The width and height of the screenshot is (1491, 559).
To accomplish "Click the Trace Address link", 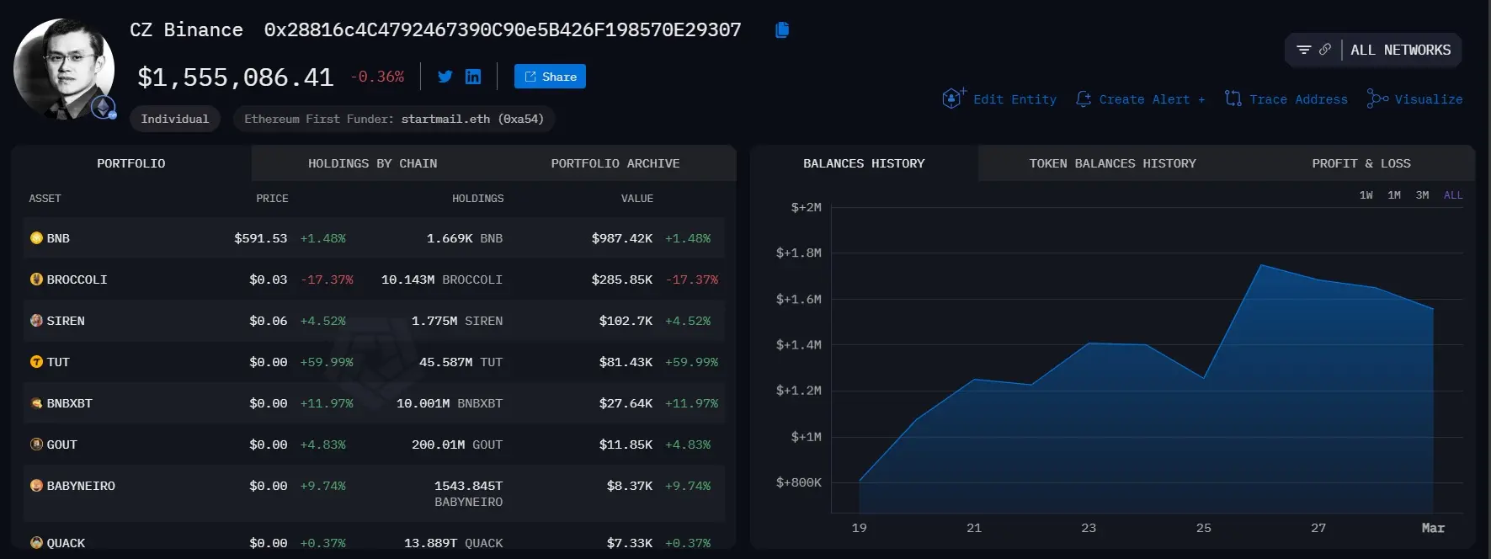I will coord(1298,99).
